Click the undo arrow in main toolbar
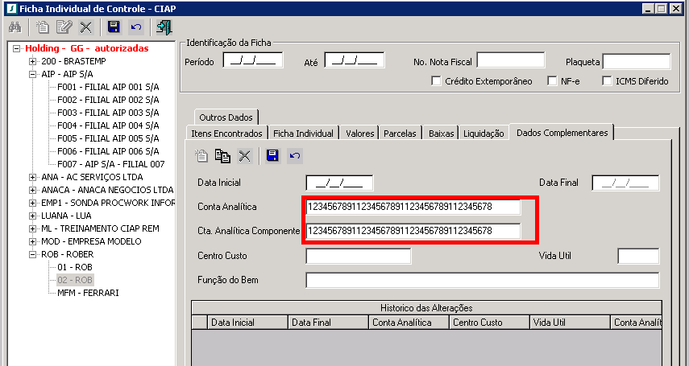Viewport: 689px width, 366px height. [135, 27]
